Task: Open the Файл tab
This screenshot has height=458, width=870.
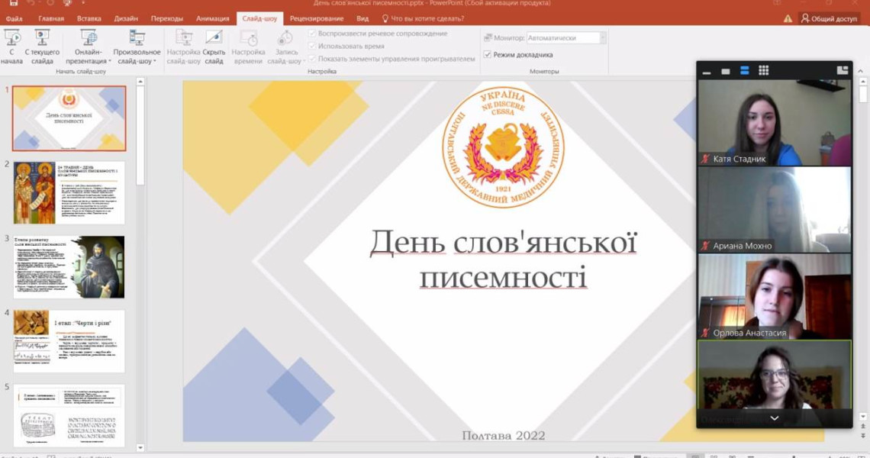Action: click(14, 18)
